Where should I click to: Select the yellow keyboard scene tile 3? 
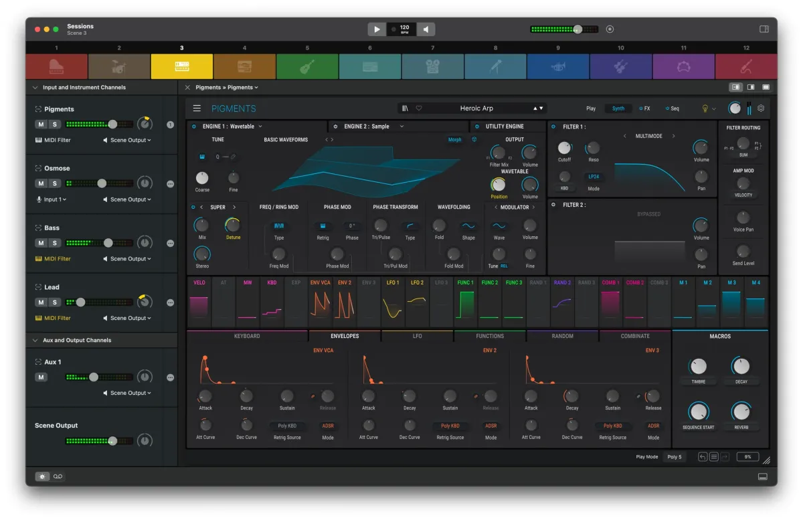(182, 66)
